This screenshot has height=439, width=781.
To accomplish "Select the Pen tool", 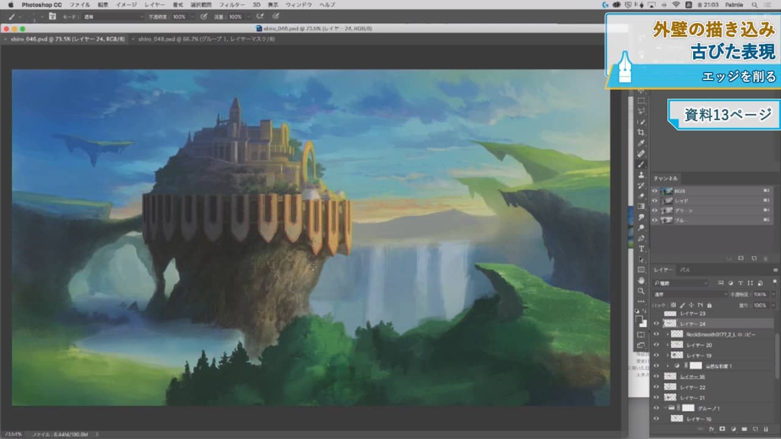I will point(641,238).
